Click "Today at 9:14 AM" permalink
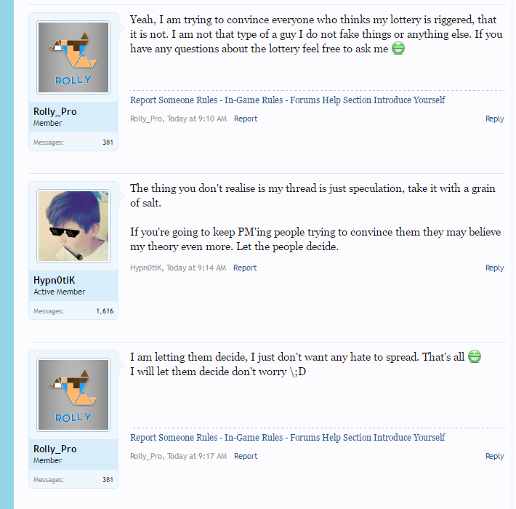 coord(196,268)
